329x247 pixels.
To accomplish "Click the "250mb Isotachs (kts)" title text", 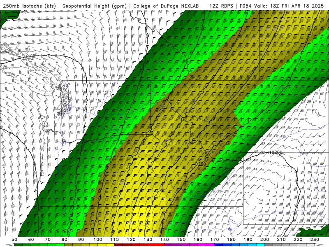I will tap(29, 6).
